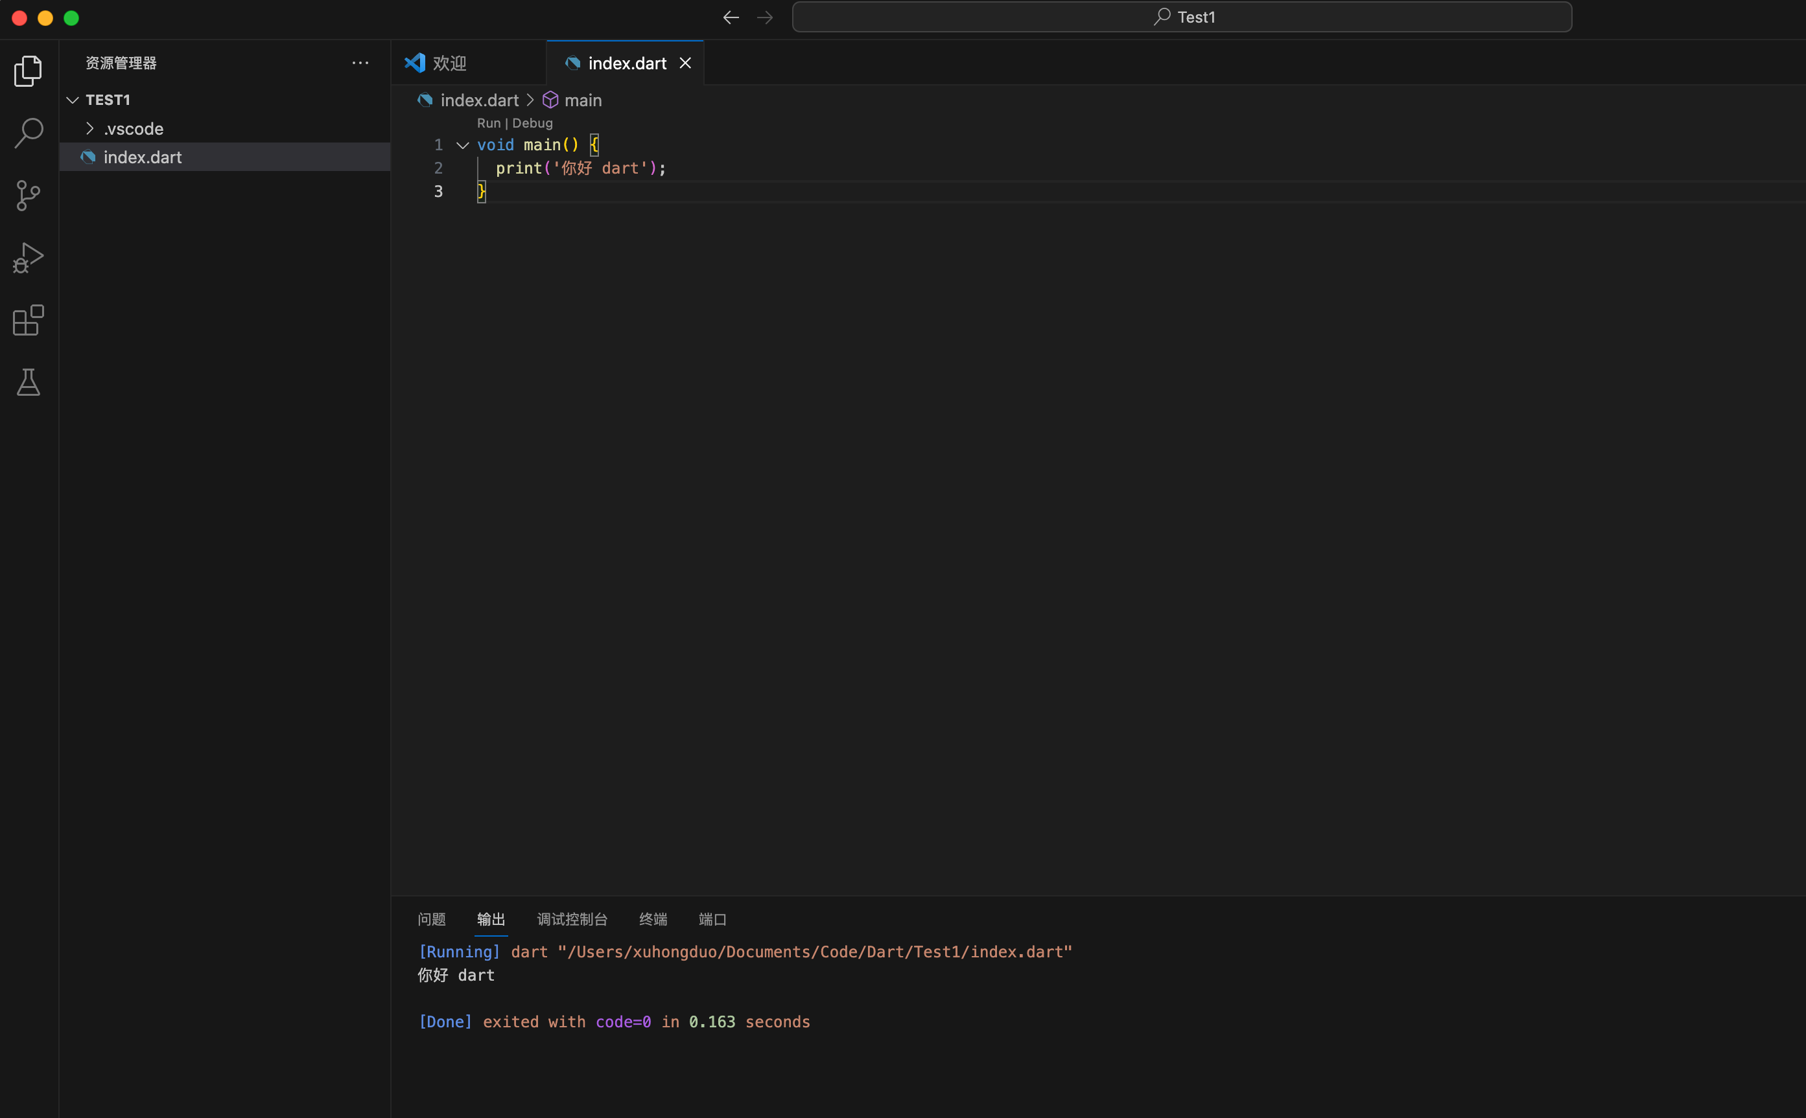Open the Extensions view
This screenshot has width=1806, height=1118.
tap(28, 320)
